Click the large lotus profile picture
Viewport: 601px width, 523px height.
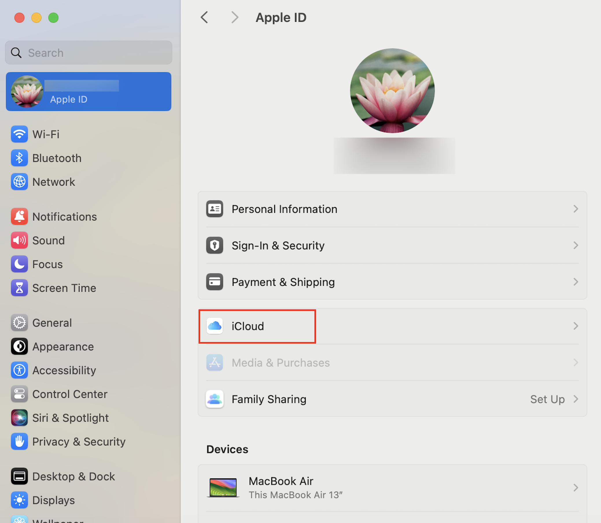point(392,91)
